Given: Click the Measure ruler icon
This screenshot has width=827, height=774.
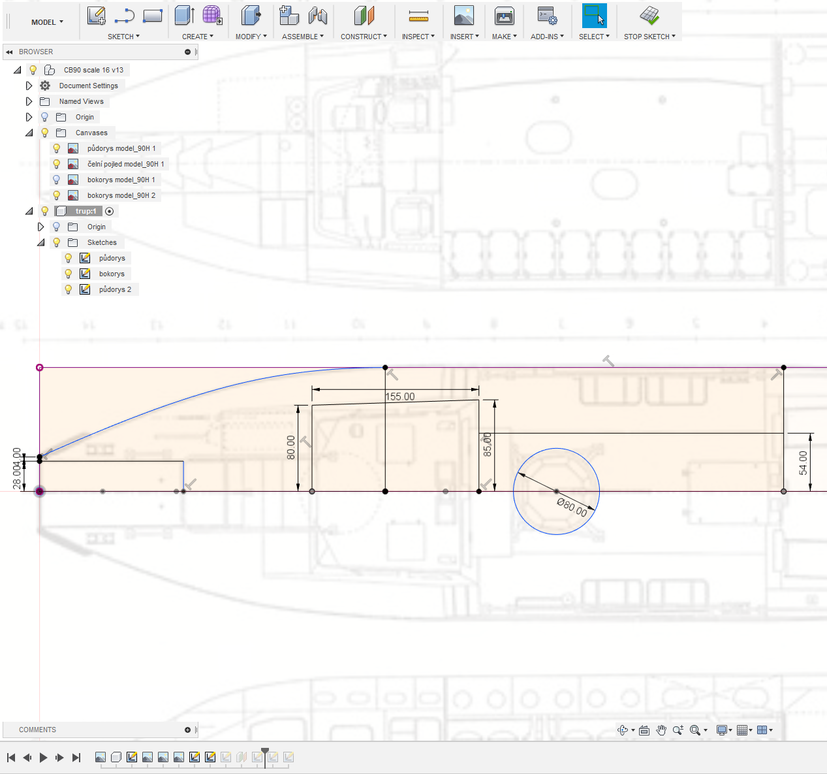Looking at the screenshot, I should (418, 16).
